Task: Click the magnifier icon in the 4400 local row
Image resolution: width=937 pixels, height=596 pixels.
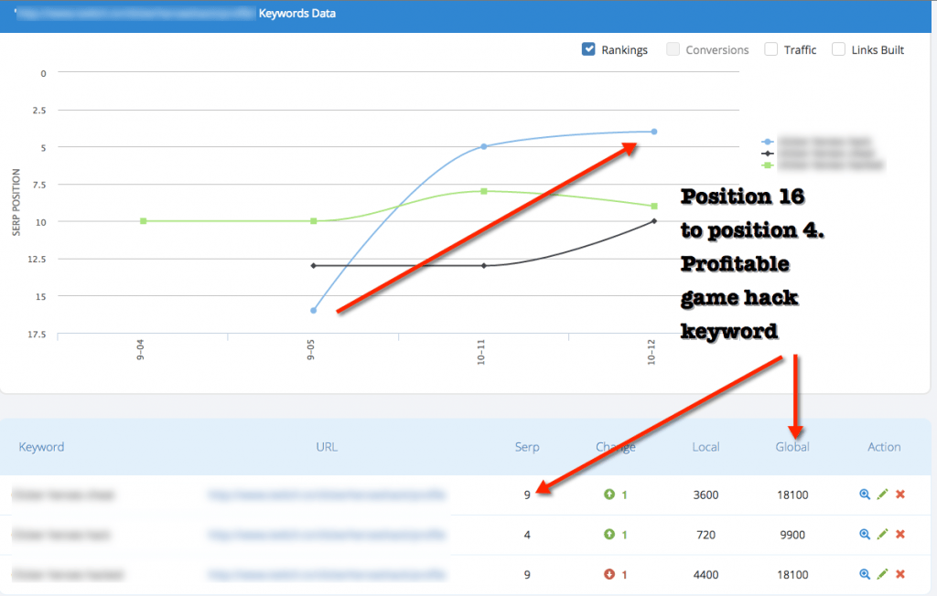Action: 865,575
